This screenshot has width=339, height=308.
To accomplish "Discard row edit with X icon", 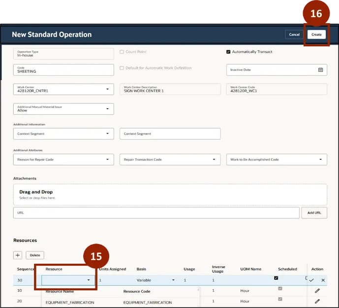I will 323,280.
